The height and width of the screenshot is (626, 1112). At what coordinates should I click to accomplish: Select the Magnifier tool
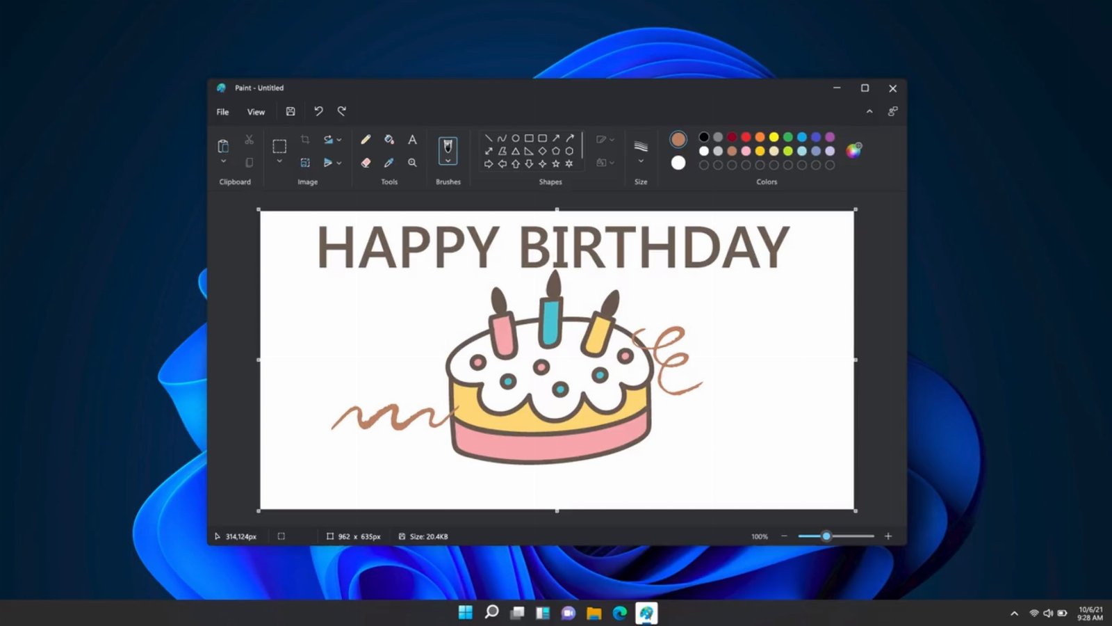pos(412,163)
